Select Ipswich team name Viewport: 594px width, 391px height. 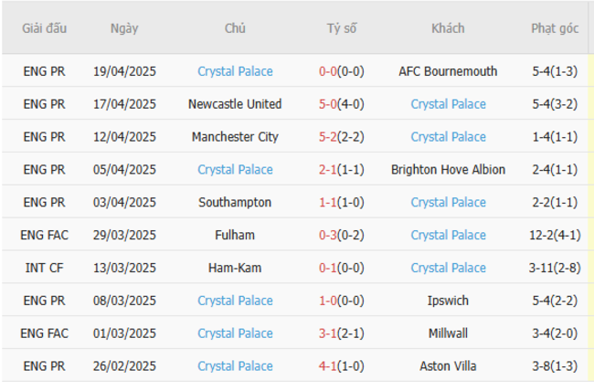tap(448, 301)
